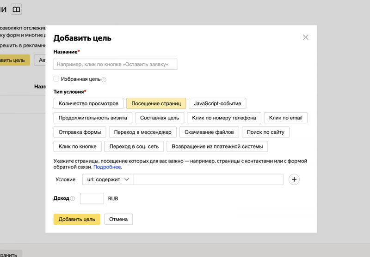Select Скачивание файлов condition type
Viewport: 370px width, 257px height.
(209, 132)
